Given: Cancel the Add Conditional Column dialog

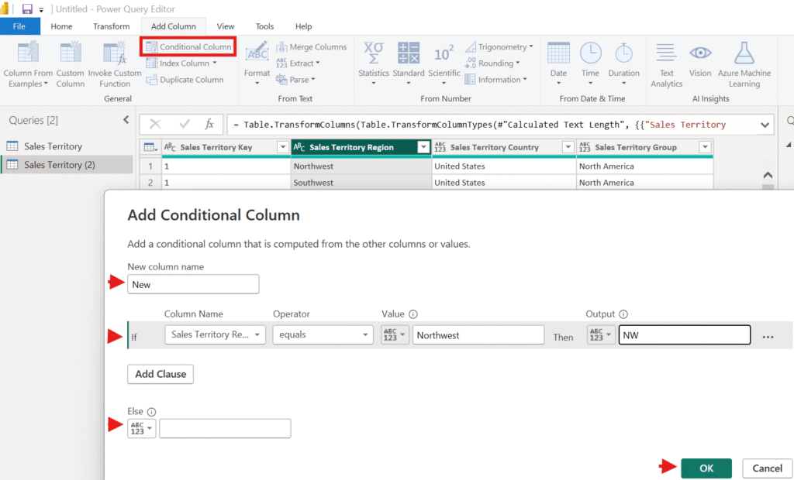Looking at the screenshot, I should [767, 468].
